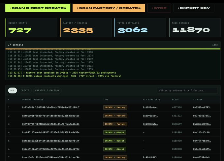The width and height of the screenshot is (224, 161).
Task: Click block number 6331523
Action: (177, 116)
